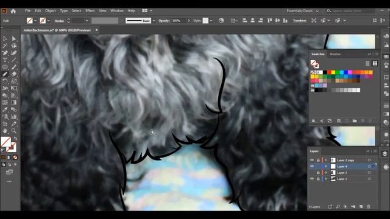The width and height of the screenshot is (390, 219).
Task: Switch Swatches panel to list view
Action: click(x=367, y=63)
